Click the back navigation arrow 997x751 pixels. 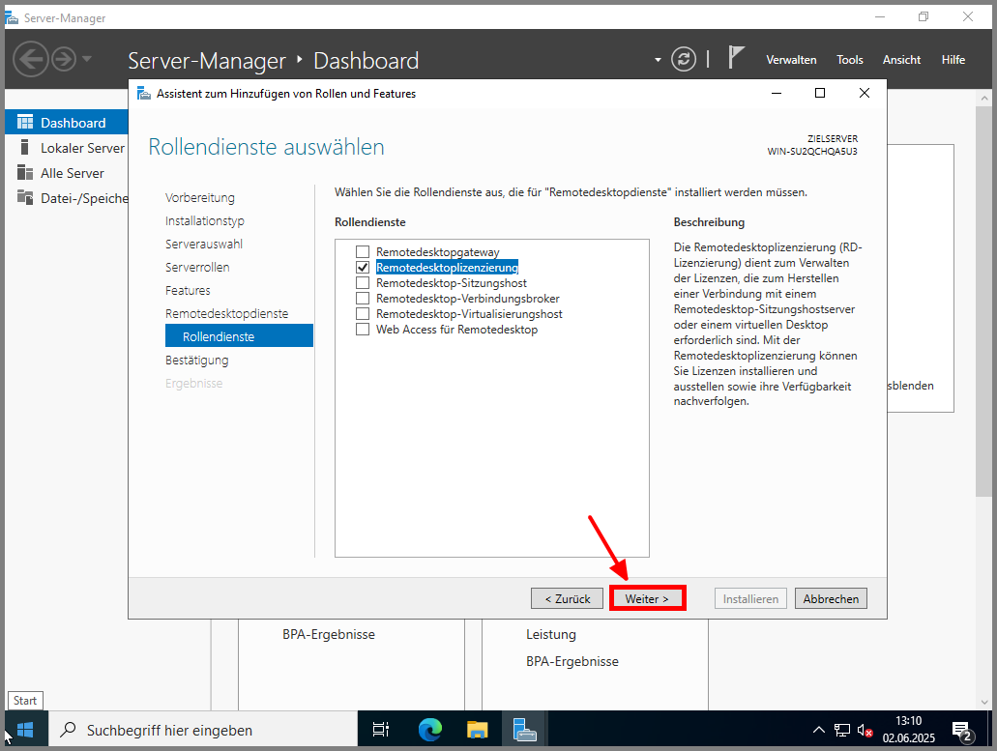(x=30, y=60)
